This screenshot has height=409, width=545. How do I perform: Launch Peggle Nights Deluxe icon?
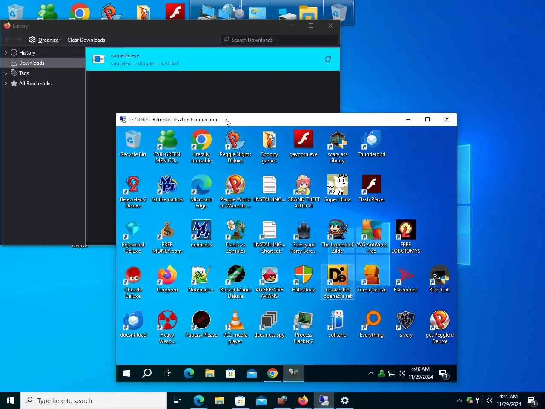pyautogui.click(x=235, y=147)
